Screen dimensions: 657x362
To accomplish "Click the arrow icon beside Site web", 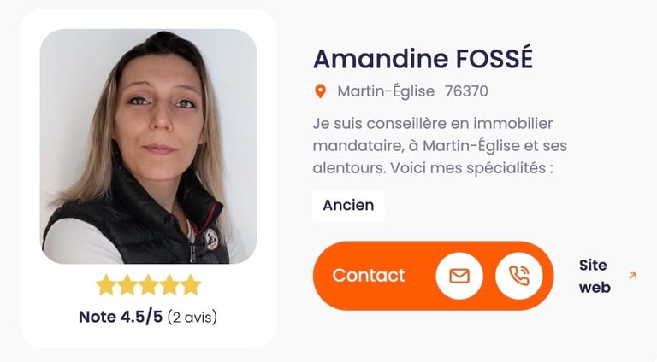I will tap(632, 276).
